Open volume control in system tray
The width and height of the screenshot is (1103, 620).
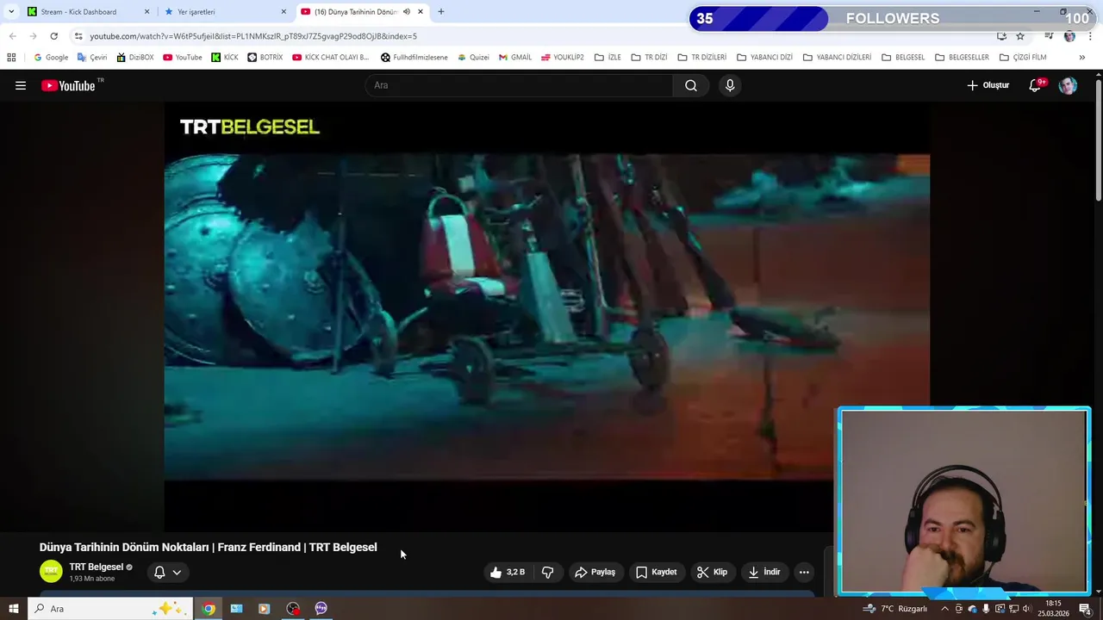(x=1026, y=609)
